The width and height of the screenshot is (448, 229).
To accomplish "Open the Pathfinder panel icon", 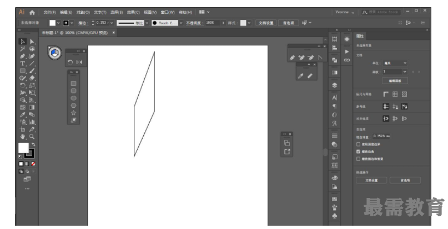I will click(335, 60).
